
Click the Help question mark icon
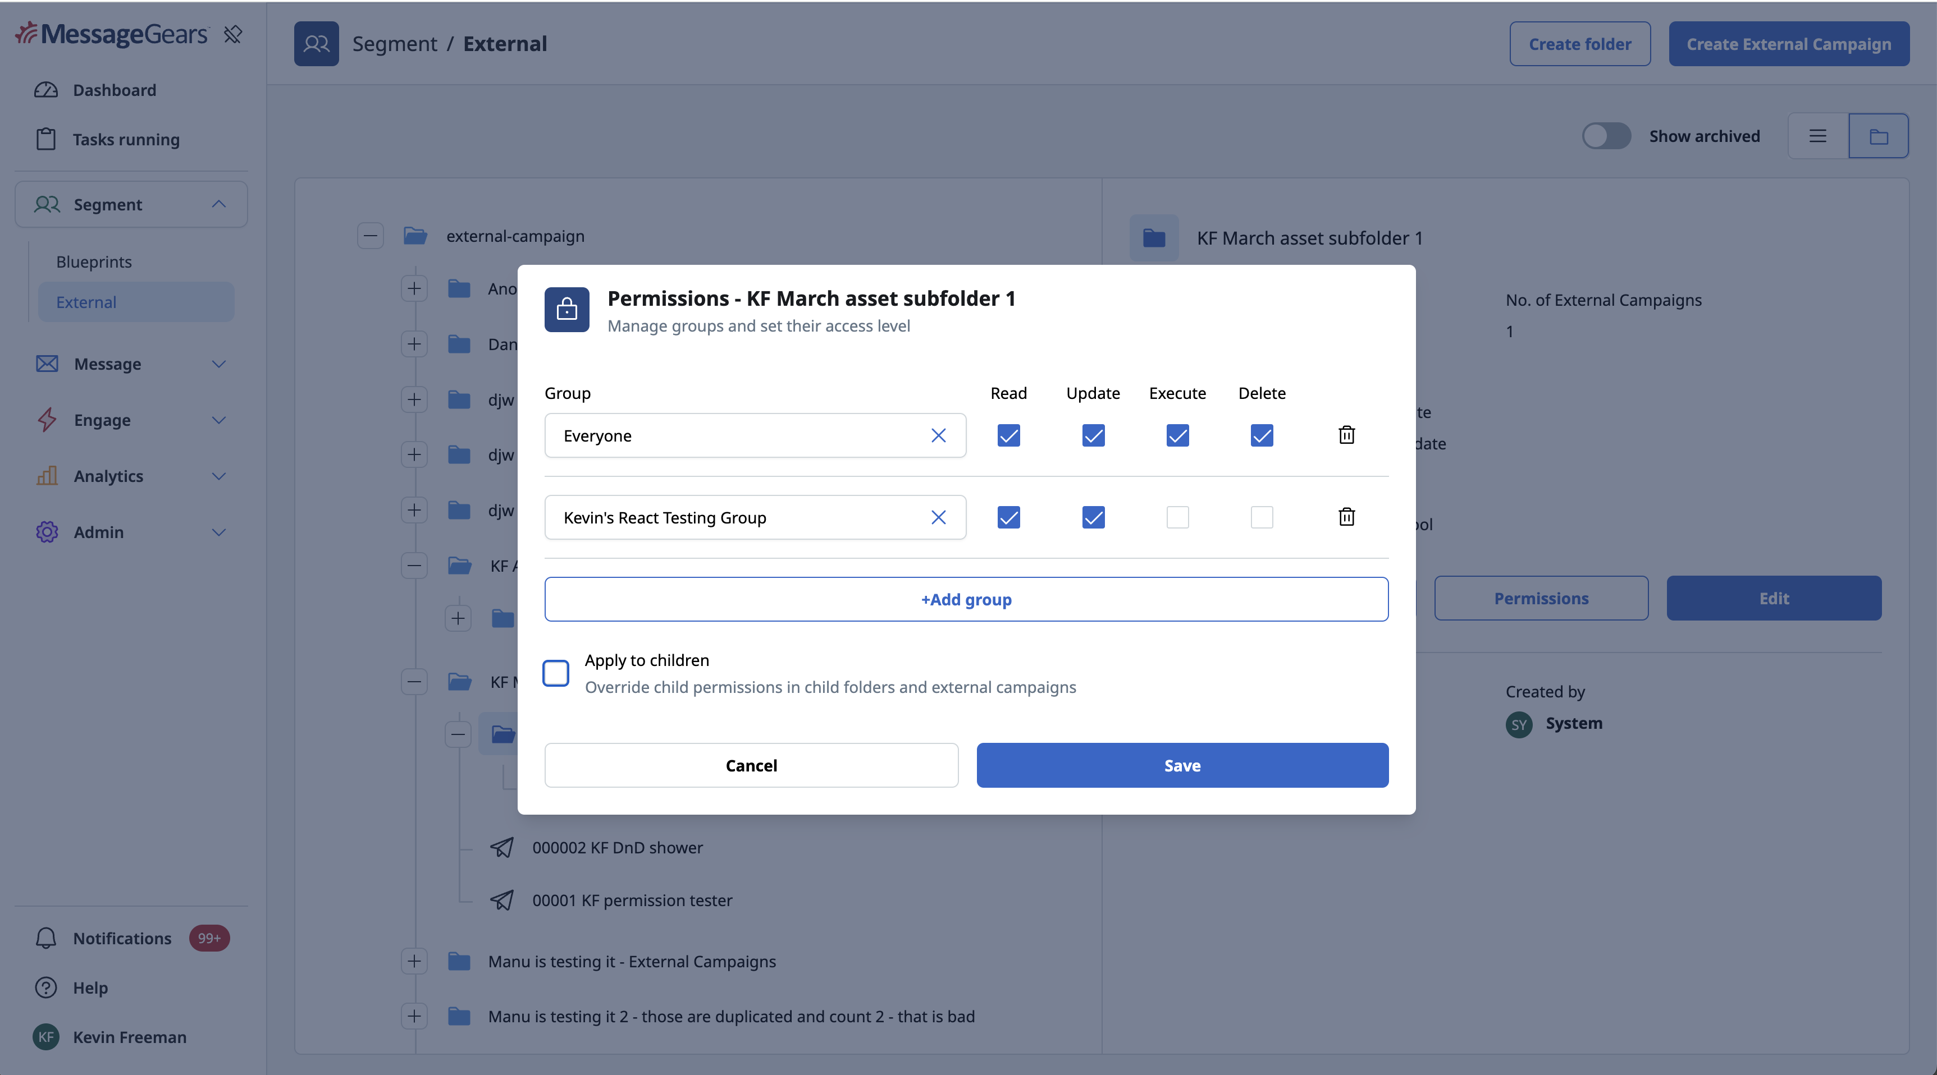(46, 987)
